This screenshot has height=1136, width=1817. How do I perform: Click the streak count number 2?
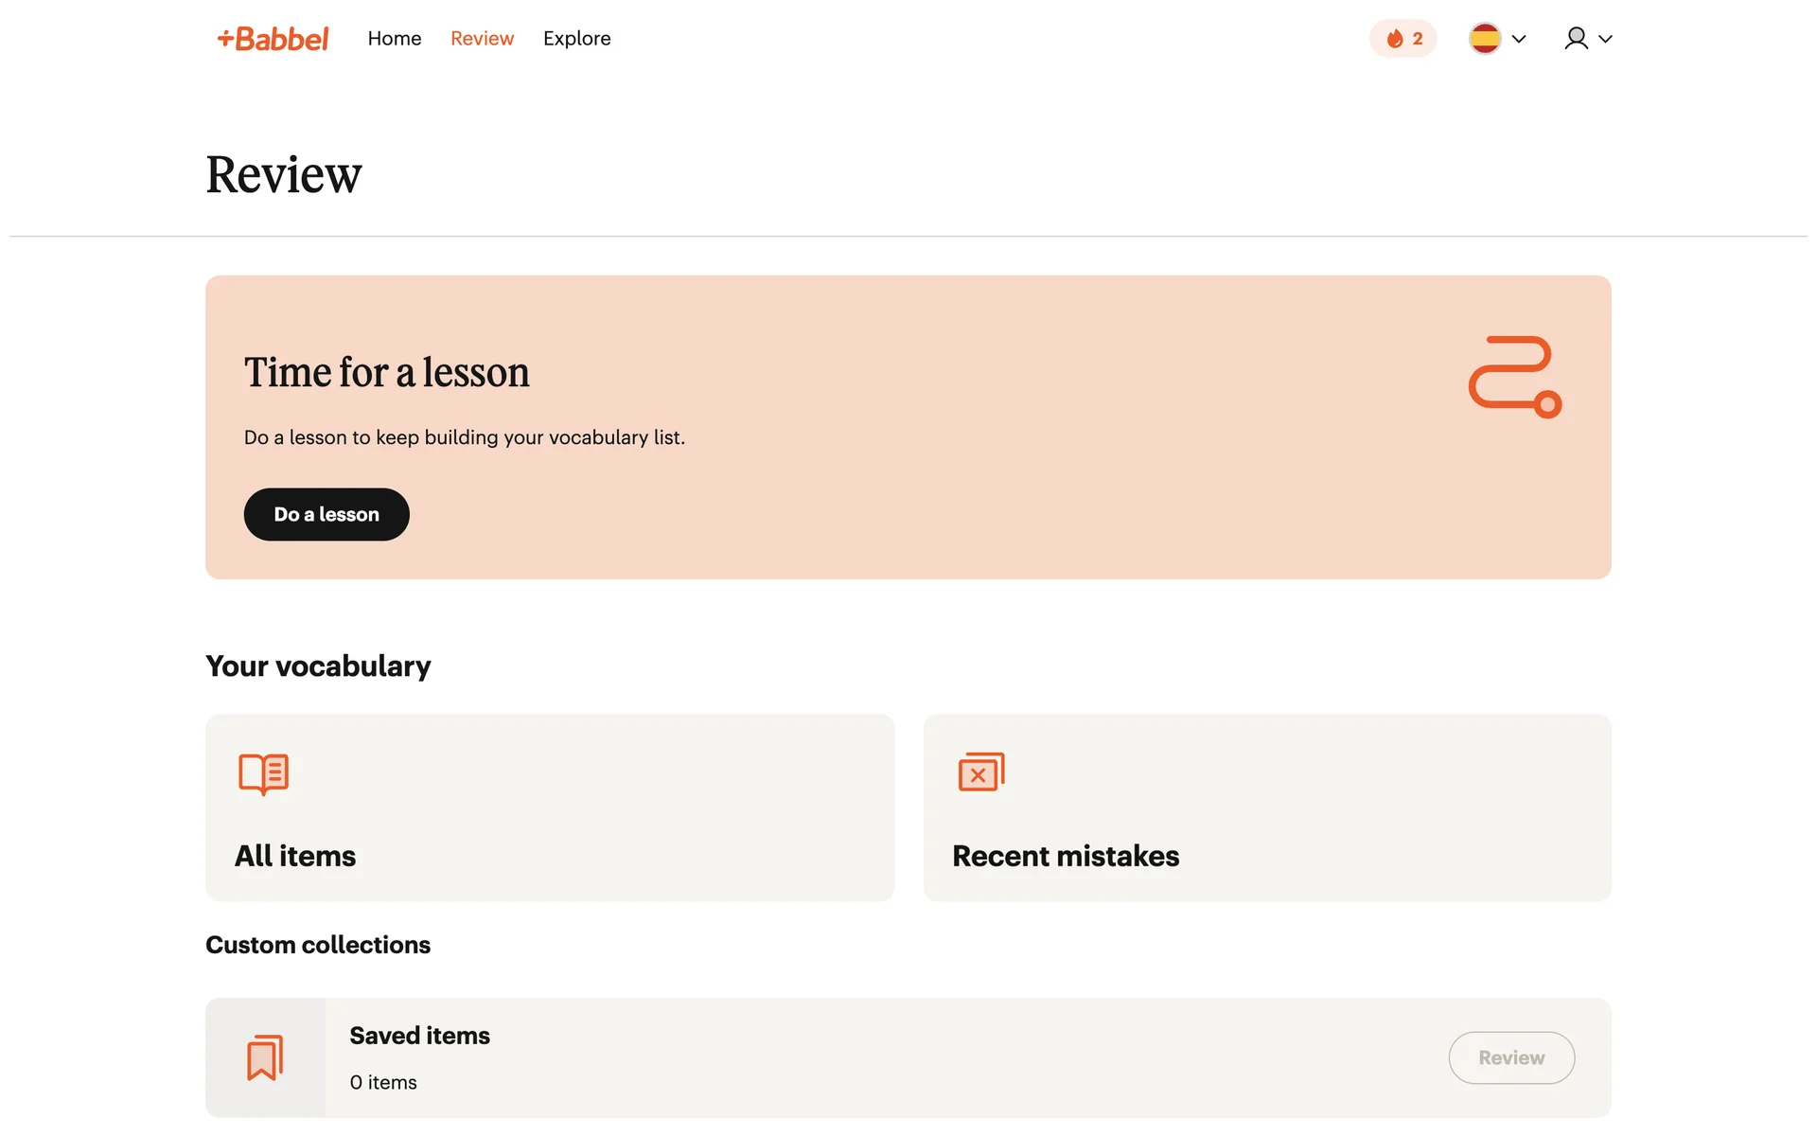pyautogui.click(x=1417, y=39)
